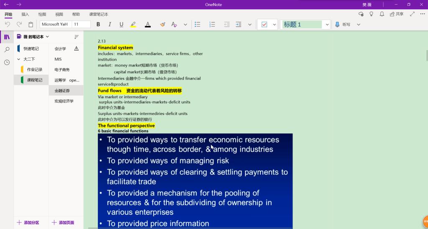Expand the 薇 的笔记本 notebook dropdown
The image size is (428, 229).
[x=47, y=37]
